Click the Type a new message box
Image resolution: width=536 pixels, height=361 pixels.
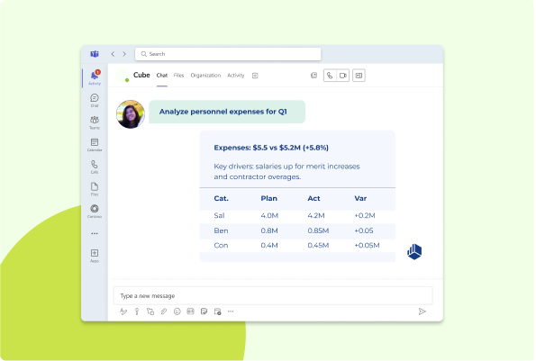tap(273, 296)
